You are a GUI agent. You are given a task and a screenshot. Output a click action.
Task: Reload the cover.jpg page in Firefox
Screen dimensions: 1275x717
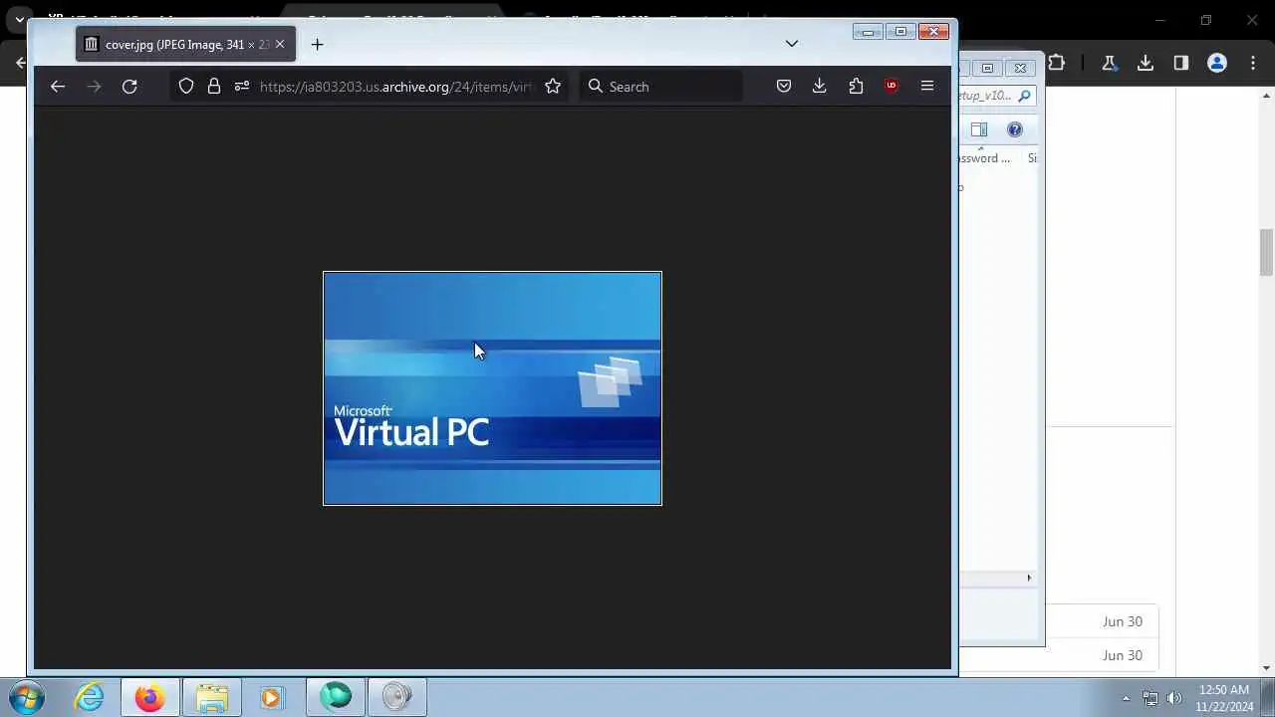[x=129, y=87]
